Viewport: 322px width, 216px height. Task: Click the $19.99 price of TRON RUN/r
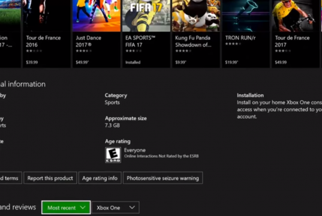(x=231, y=62)
